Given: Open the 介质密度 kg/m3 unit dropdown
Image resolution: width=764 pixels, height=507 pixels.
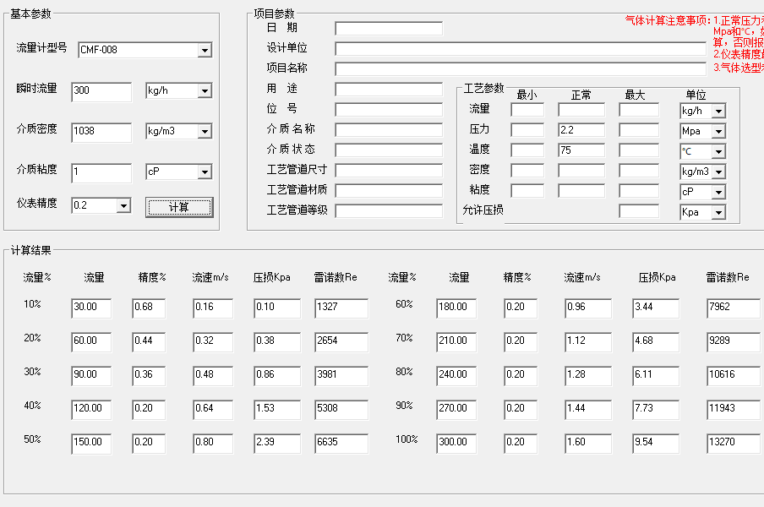Looking at the screenshot, I should tap(205, 132).
